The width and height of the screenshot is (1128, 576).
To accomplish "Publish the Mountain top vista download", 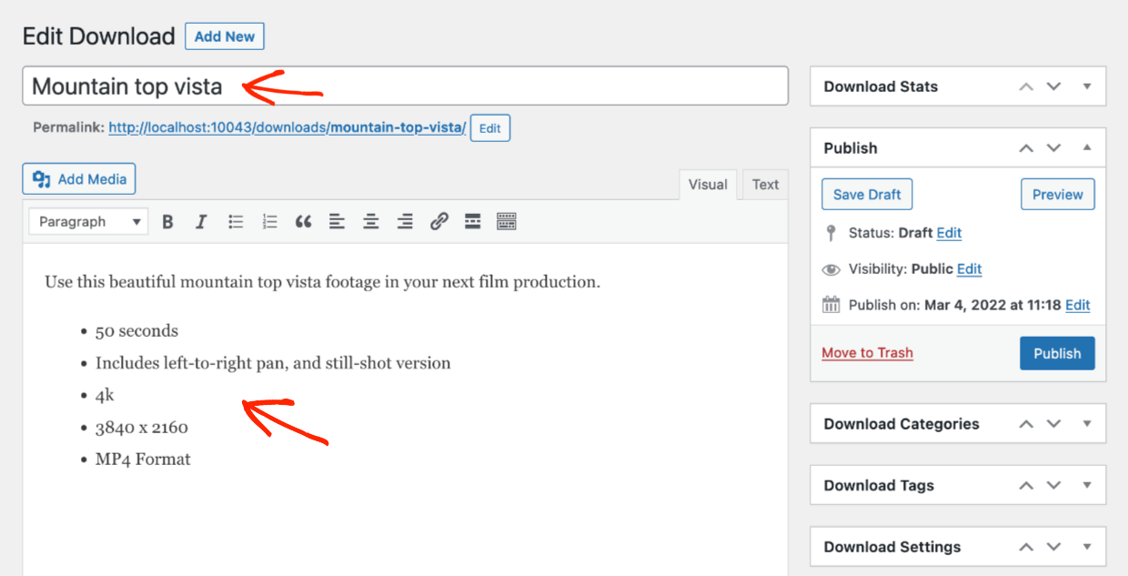I will point(1057,353).
